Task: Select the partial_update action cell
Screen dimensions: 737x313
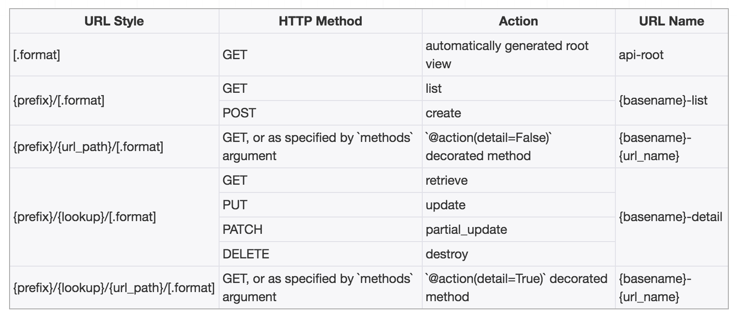Action: click(x=466, y=230)
